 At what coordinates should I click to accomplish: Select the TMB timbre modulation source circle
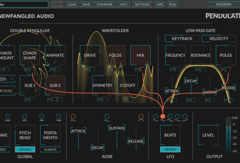pos(58,116)
